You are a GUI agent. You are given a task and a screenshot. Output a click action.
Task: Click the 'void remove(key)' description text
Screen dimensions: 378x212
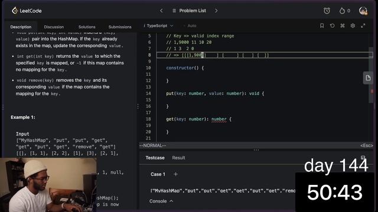click(35, 80)
